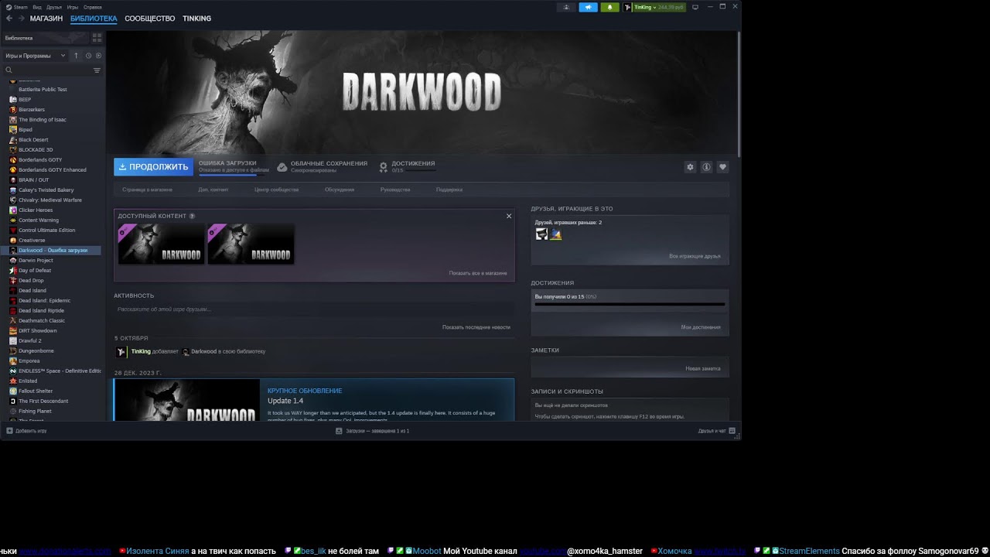Open the advanced filter sliders icon

(x=97, y=70)
